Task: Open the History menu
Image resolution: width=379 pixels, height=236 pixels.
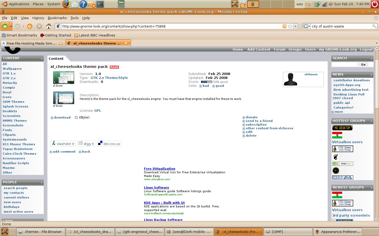Action: point(38,18)
